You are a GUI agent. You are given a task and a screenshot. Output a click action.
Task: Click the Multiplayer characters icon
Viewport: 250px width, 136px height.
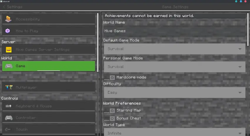click(8, 87)
